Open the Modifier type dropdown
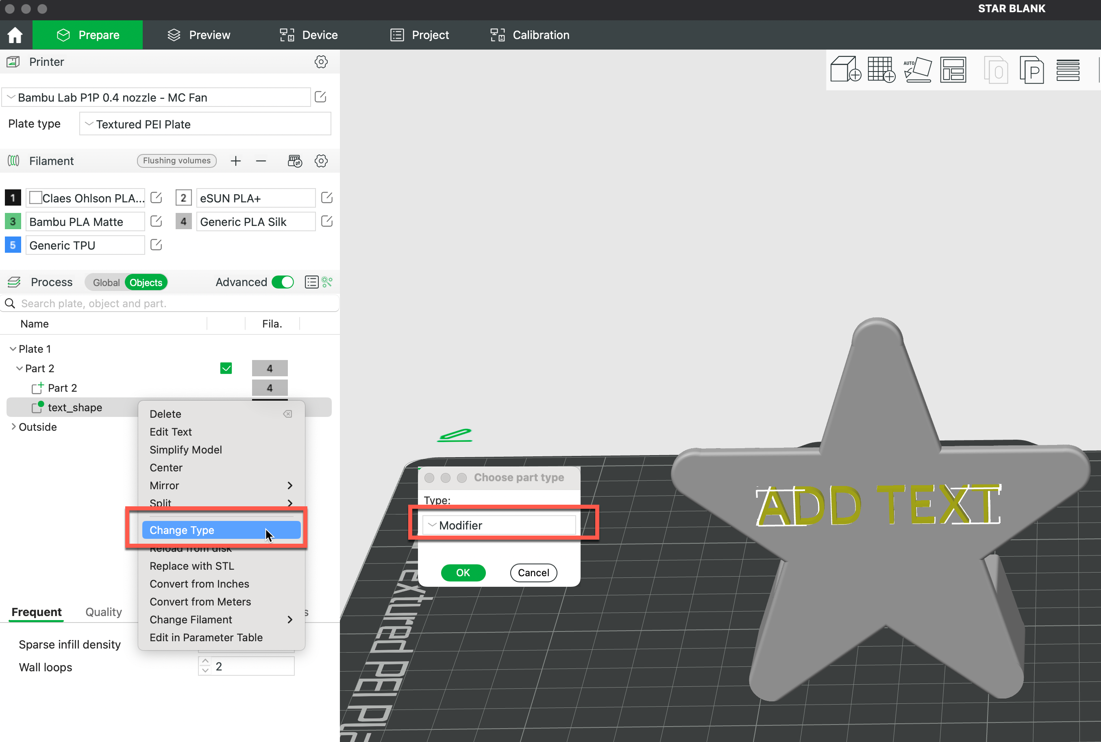The image size is (1101, 742). tap(499, 525)
